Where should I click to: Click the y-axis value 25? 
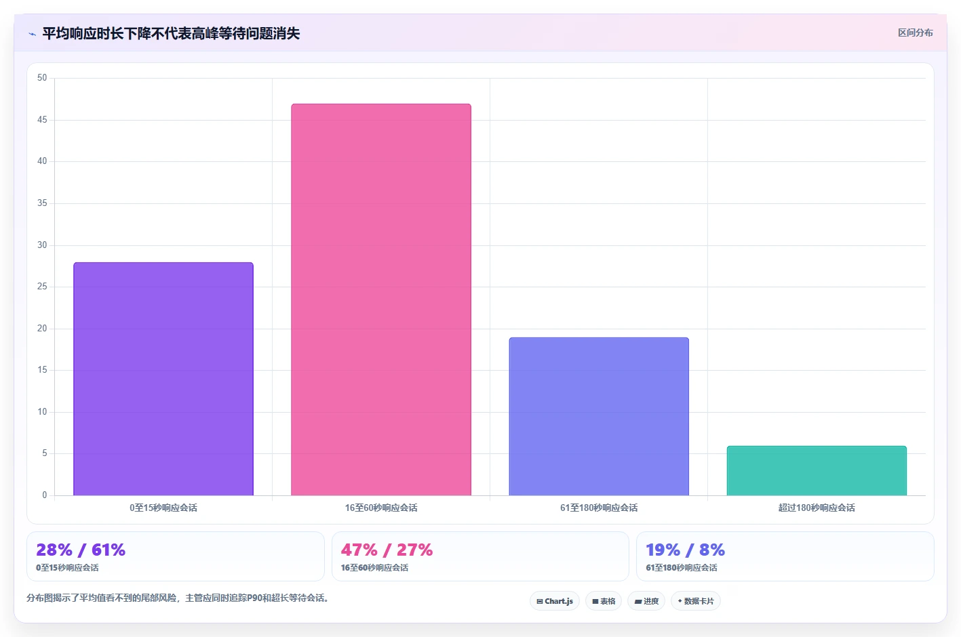[42, 287]
